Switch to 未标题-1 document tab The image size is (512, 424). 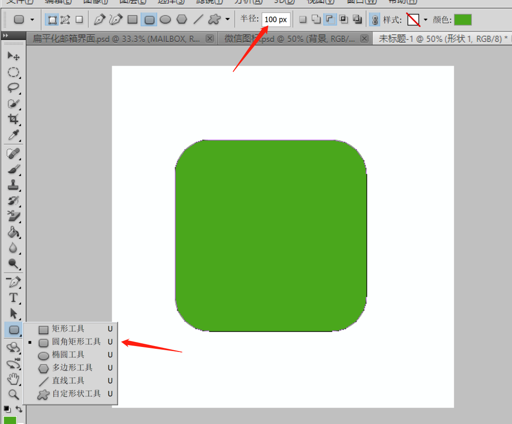(442, 39)
